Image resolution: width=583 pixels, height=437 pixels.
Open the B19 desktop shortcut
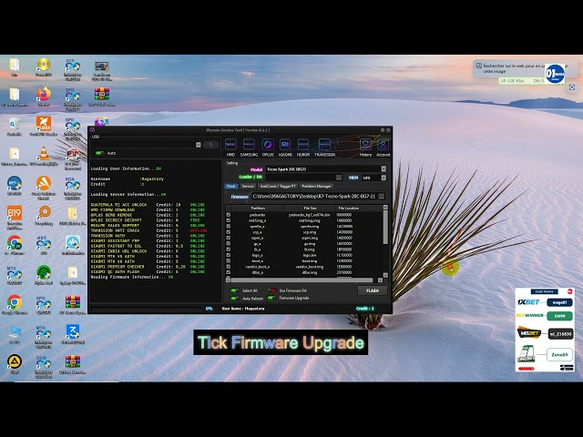[15, 218]
